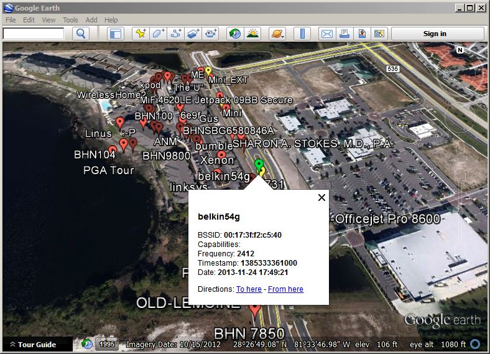Open the Edit menu
Screen dimensions: 490x354
tap(29, 20)
